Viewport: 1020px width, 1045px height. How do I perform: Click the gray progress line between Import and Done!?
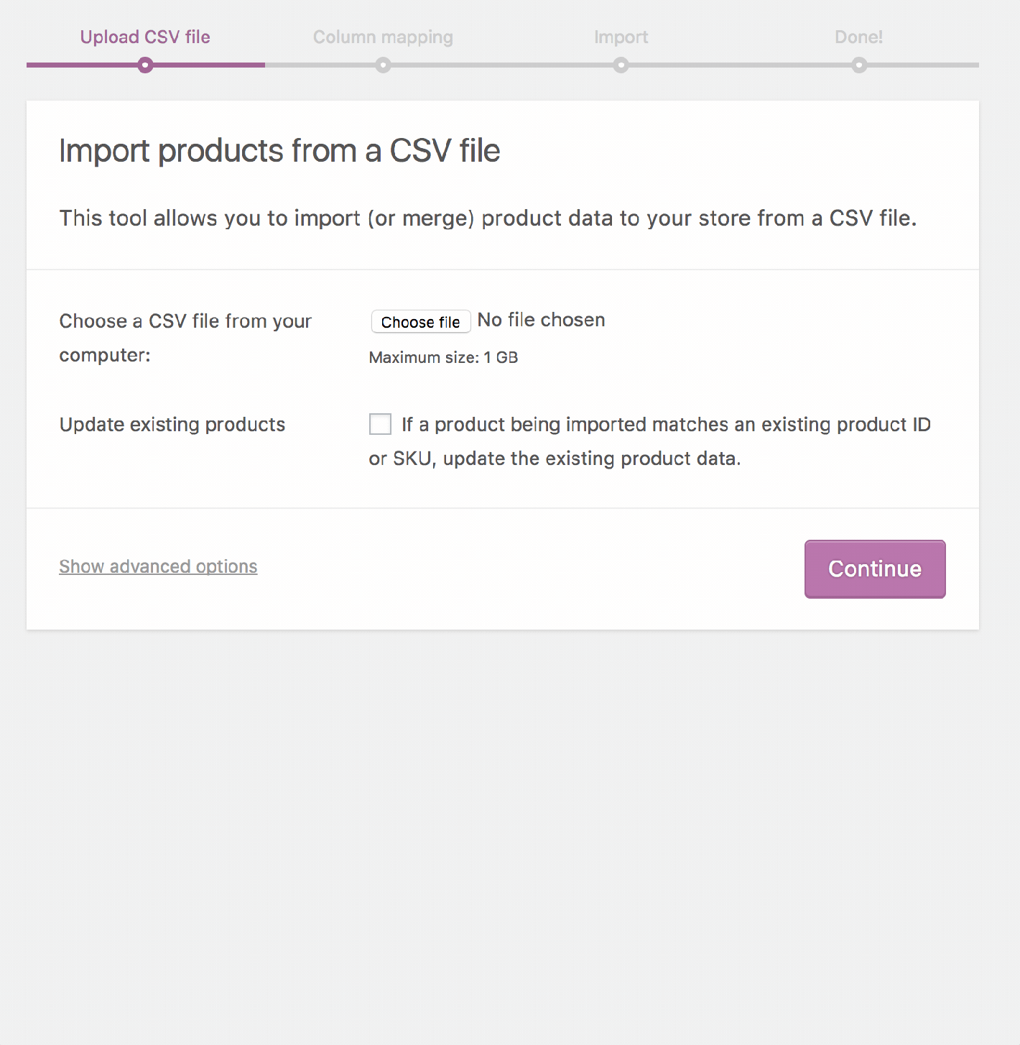[x=740, y=65]
